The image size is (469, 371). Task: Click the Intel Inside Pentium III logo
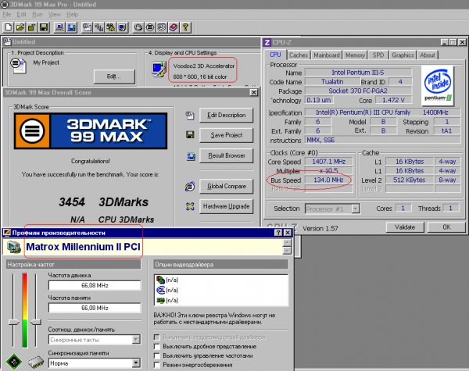(x=438, y=85)
